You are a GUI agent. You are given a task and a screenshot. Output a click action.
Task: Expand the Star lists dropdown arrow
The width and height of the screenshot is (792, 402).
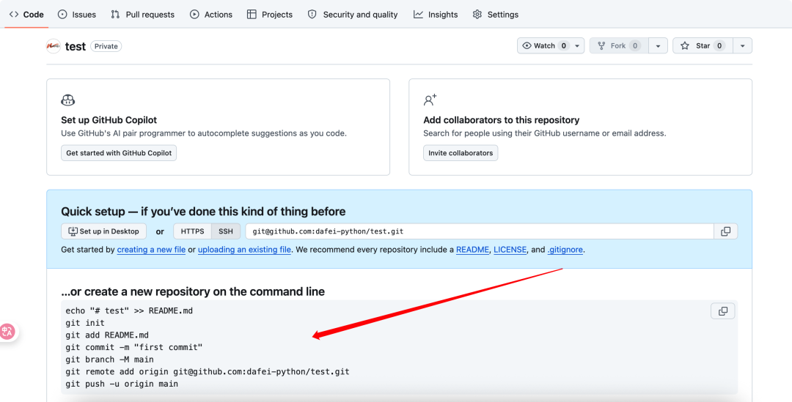click(742, 46)
